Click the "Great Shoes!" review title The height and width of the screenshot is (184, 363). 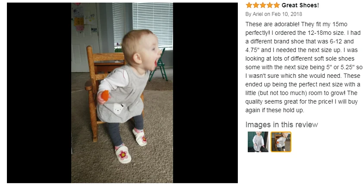(300, 5)
